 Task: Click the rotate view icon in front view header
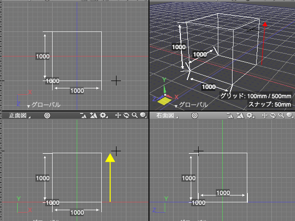[x=126, y=115]
